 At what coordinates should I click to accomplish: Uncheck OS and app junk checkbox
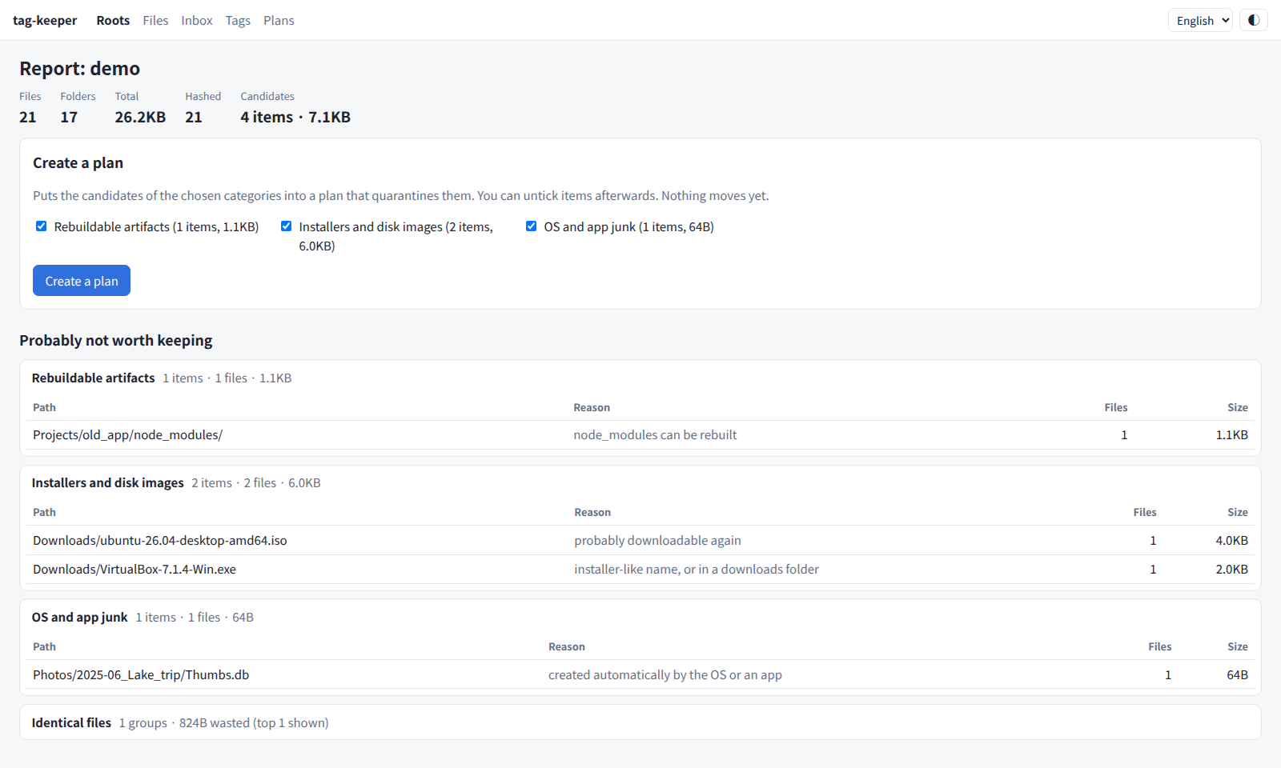click(x=532, y=226)
